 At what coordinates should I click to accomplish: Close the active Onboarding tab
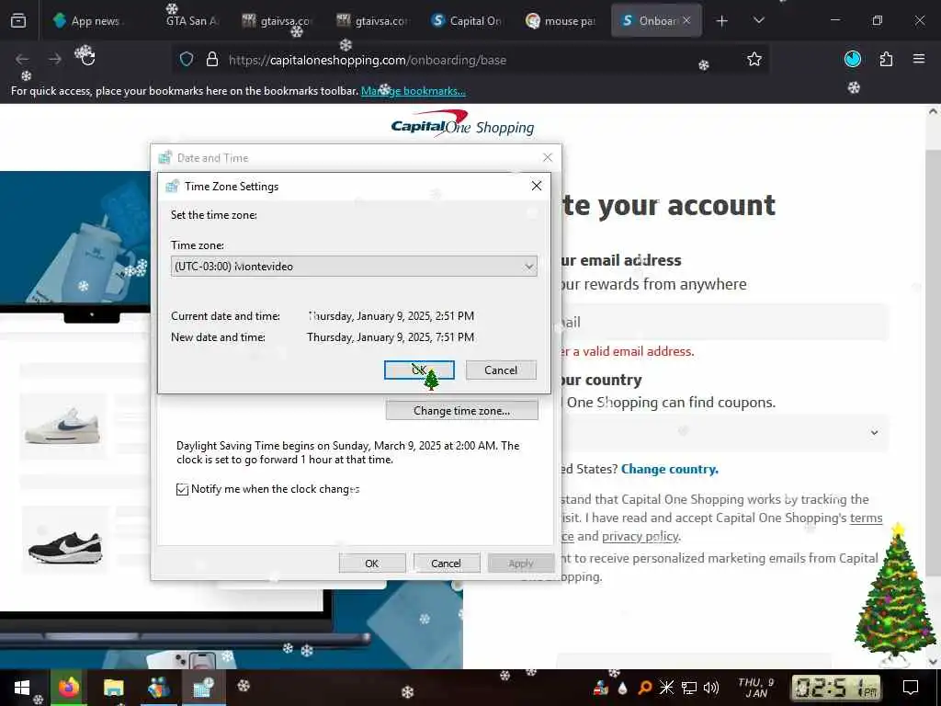[686, 20]
